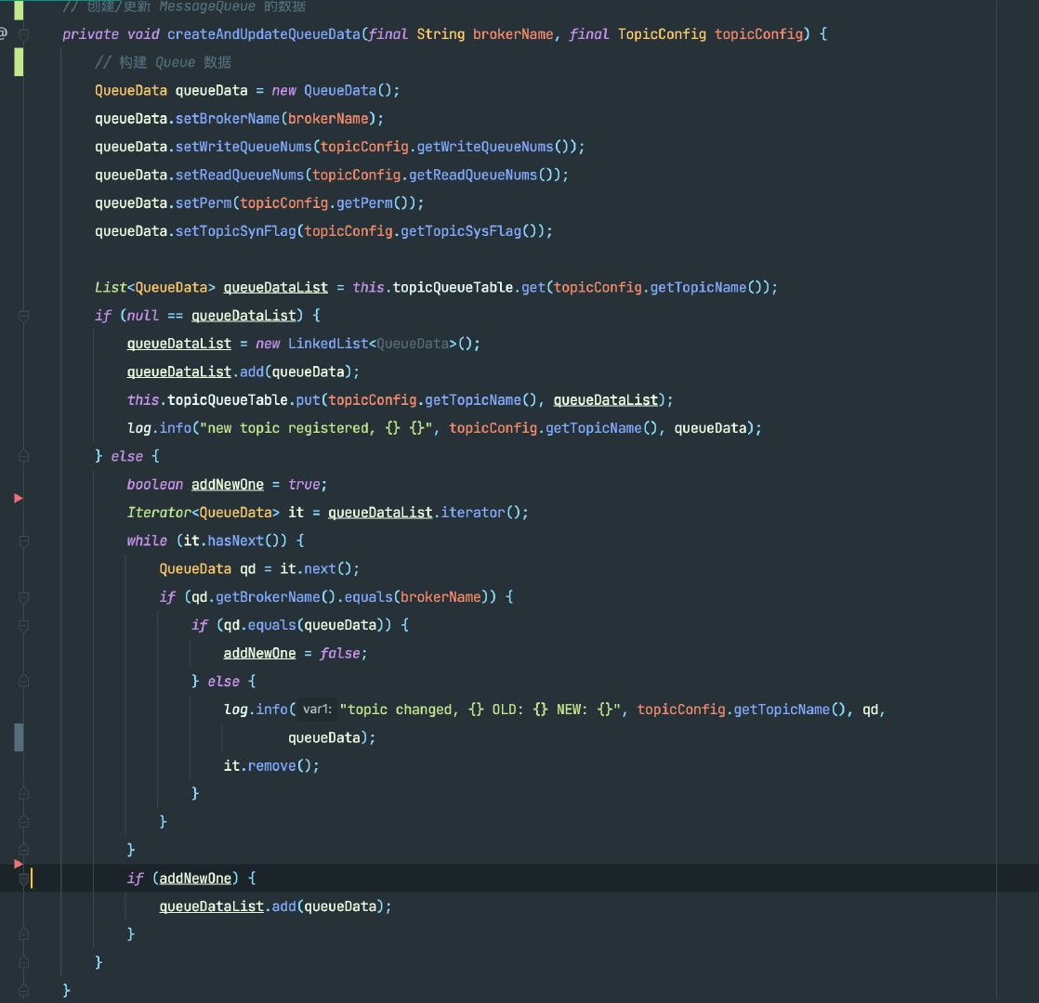
Task: Click the 'var1:' inlay parameter hint
Action: (317, 710)
